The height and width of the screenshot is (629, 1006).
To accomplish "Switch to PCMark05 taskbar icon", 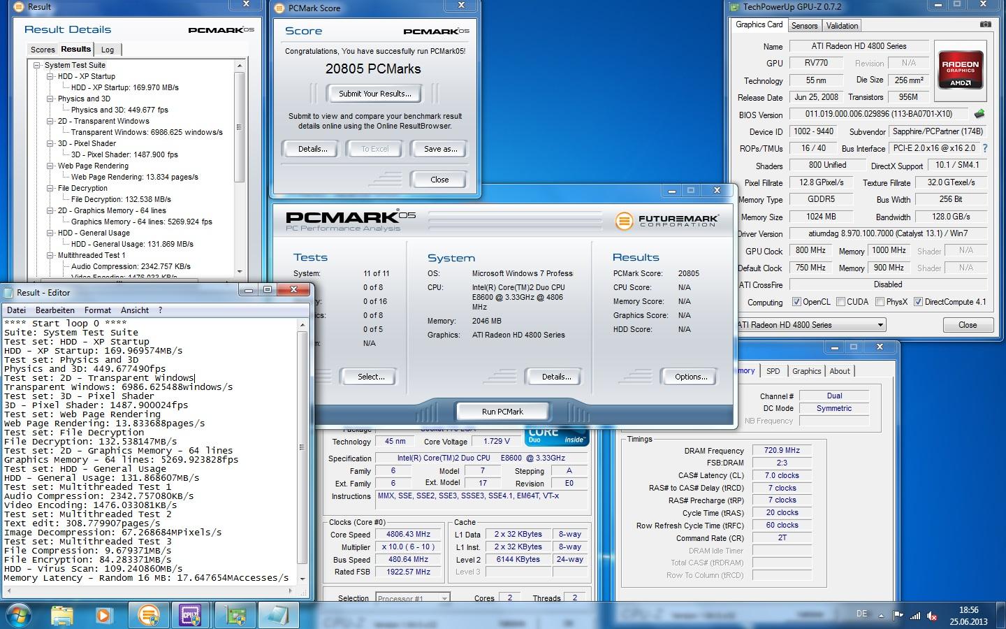I will (149, 616).
